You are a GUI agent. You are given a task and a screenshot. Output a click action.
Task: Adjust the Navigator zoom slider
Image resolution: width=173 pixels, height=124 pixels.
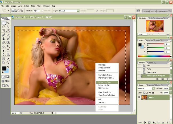tap(158, 35)
